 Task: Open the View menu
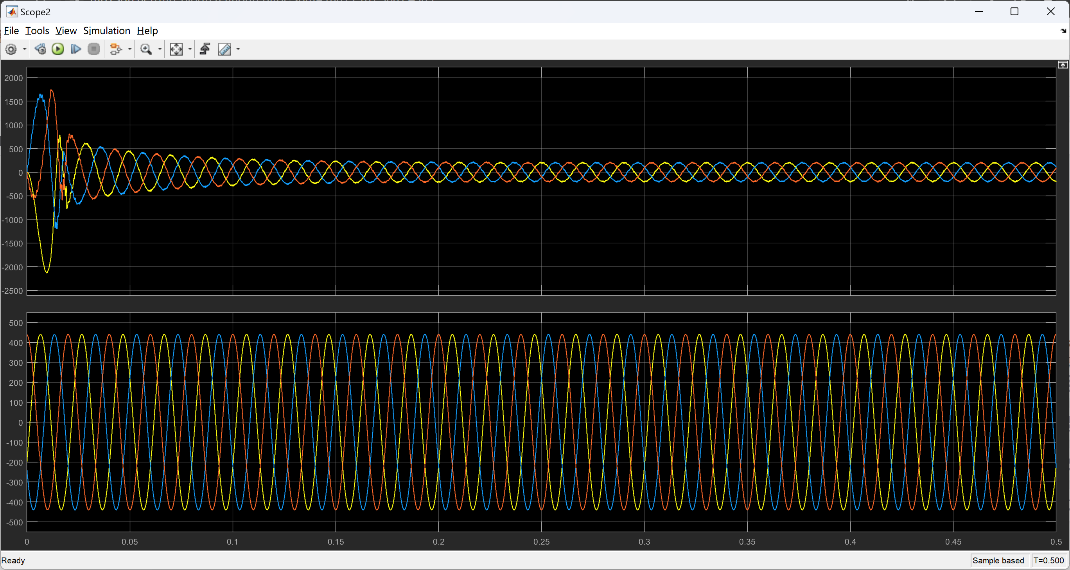[x=66, y=31]
